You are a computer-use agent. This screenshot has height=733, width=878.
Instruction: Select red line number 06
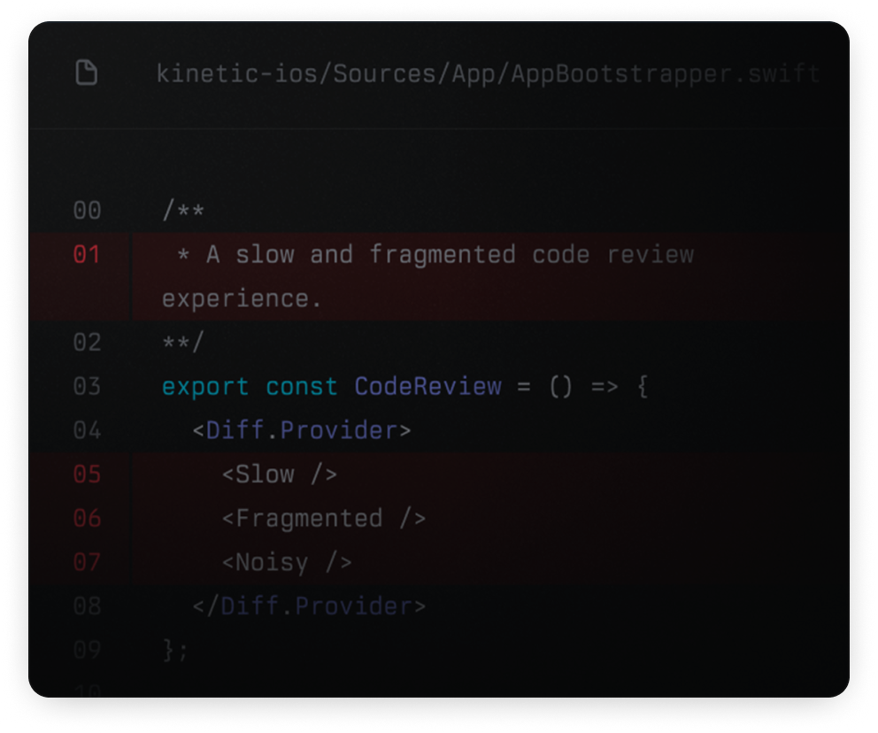click(x=88, y=518)
